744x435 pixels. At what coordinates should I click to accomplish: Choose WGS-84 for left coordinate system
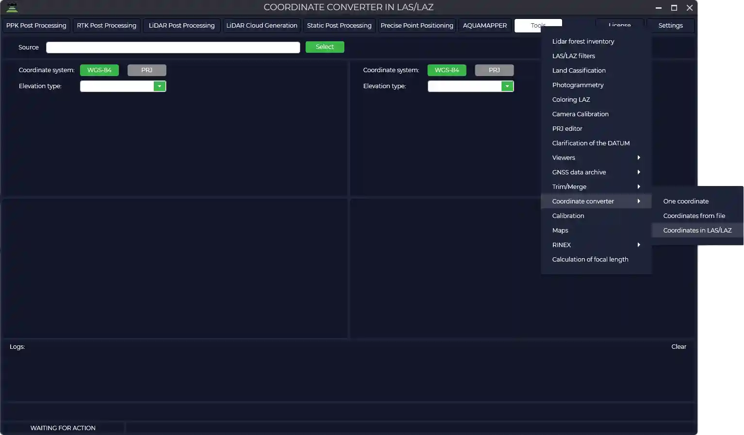click(x=99, y=70)
